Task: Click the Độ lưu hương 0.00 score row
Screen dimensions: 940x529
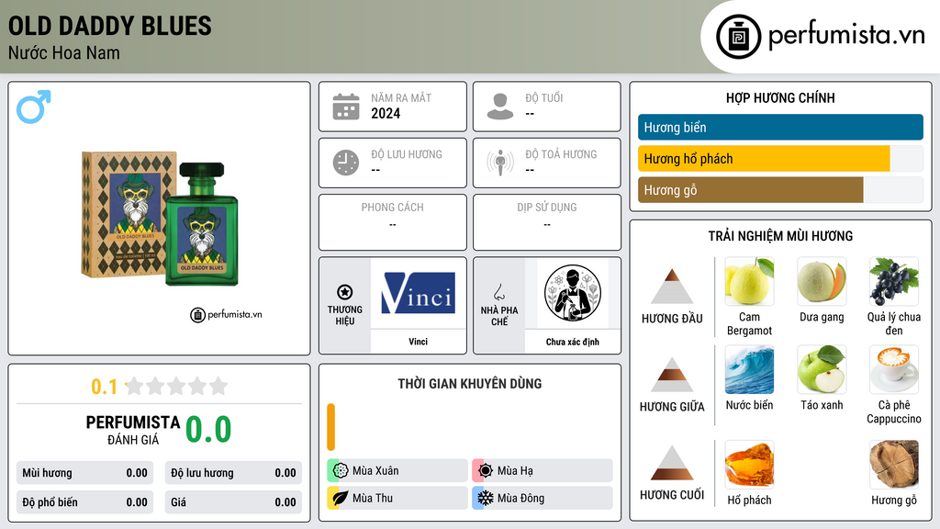Action: coord(233,473)
